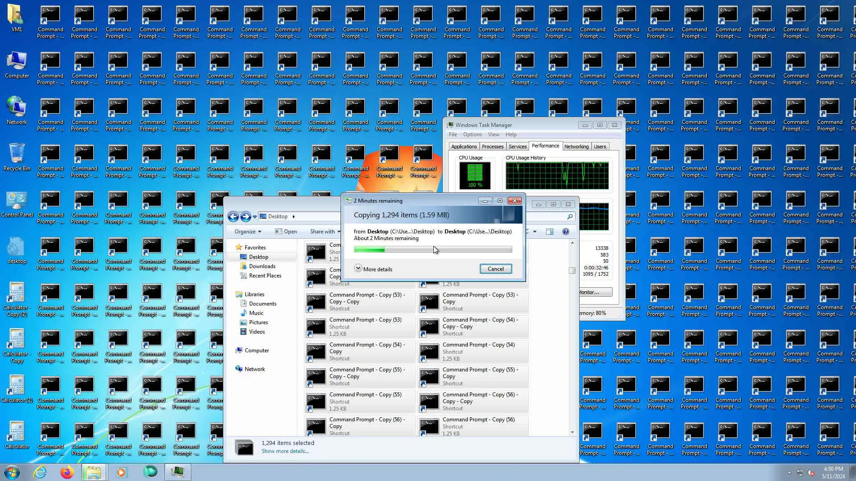This screenshot has width=856, height=481.
Task: Launch Firefox from the taskbar
Action: pyautogui.click(x=67, y=472)
